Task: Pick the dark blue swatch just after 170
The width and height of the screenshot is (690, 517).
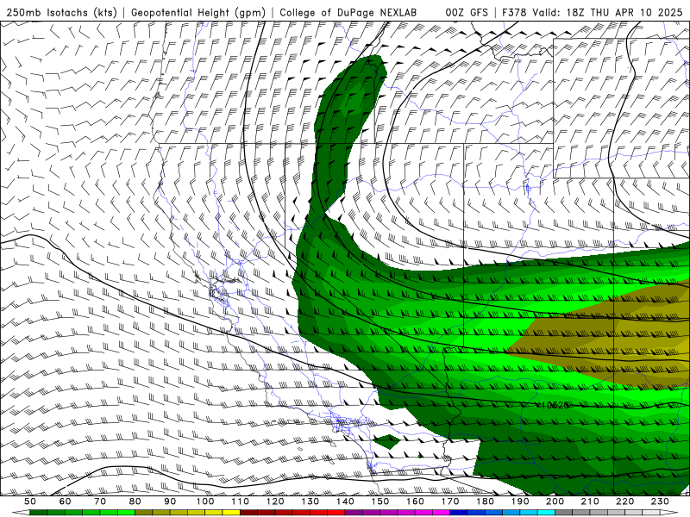Action: 459,513
